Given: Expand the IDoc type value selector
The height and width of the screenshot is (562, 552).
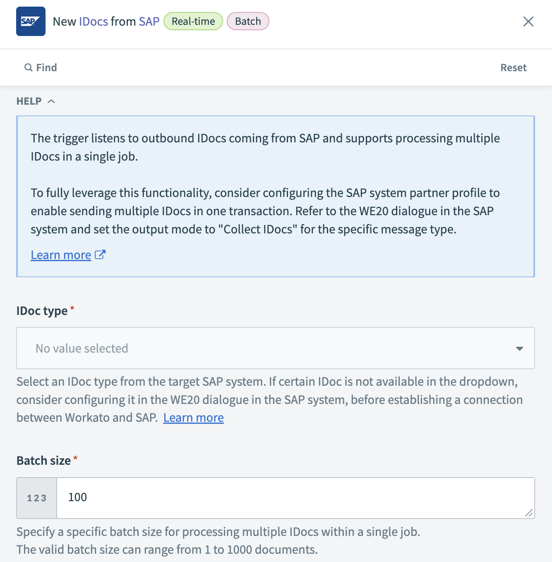Looking at the screenshot, I should click(x=275, y=348).
